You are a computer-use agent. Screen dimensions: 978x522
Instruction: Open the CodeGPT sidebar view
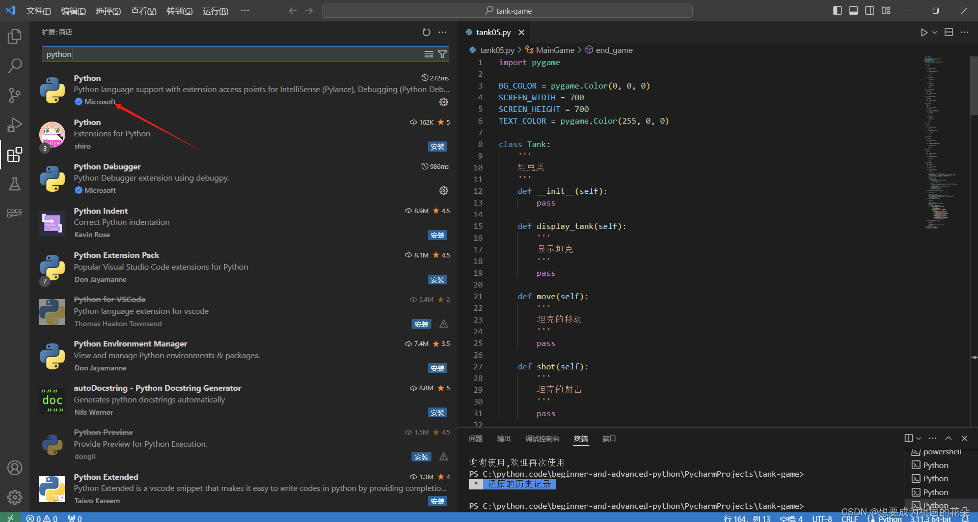(15, 213)
